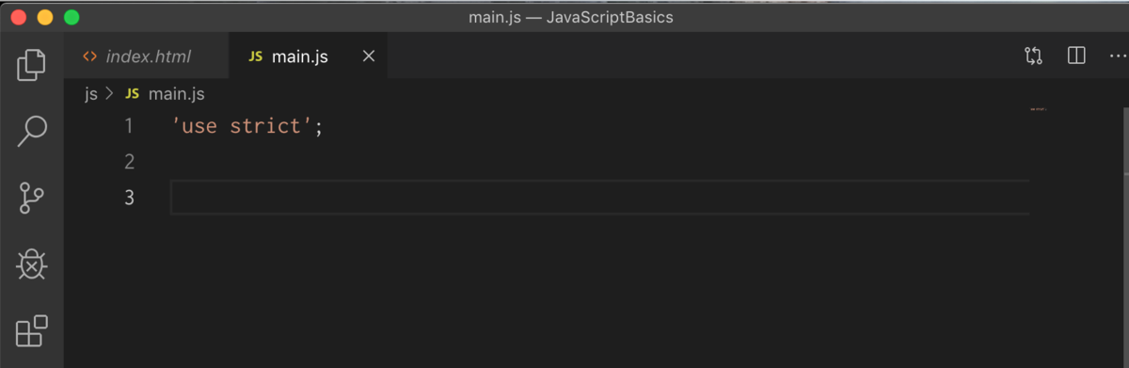Split the editor to the right
The width and height of the screenshot is (1129, 368).
coord(1076,56)
